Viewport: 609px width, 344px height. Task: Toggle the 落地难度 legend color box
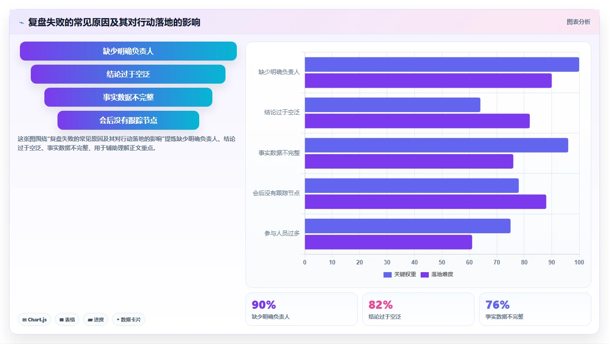coord(425,274)
